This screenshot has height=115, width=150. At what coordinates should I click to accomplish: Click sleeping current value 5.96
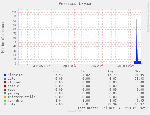point(59,75)
